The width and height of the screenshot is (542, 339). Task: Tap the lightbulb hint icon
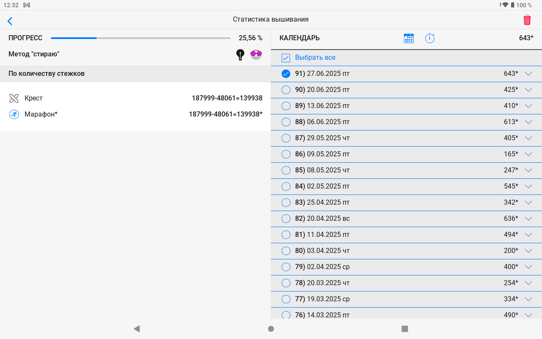pyautogui.click(x=240, y=54)
